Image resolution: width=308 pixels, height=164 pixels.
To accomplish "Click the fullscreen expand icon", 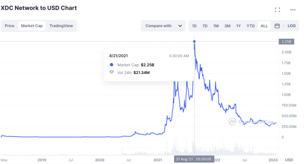I will [278, 10].
